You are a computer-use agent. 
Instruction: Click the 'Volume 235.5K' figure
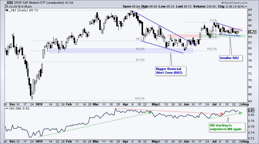[x=205, y=6]
